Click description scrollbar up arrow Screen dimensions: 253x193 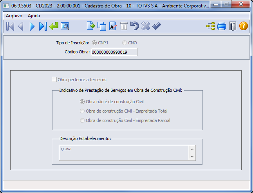pos(192,149)
